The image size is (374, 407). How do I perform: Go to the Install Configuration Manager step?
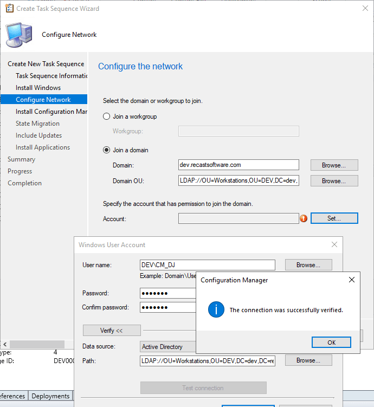click(x=51, y=112)
